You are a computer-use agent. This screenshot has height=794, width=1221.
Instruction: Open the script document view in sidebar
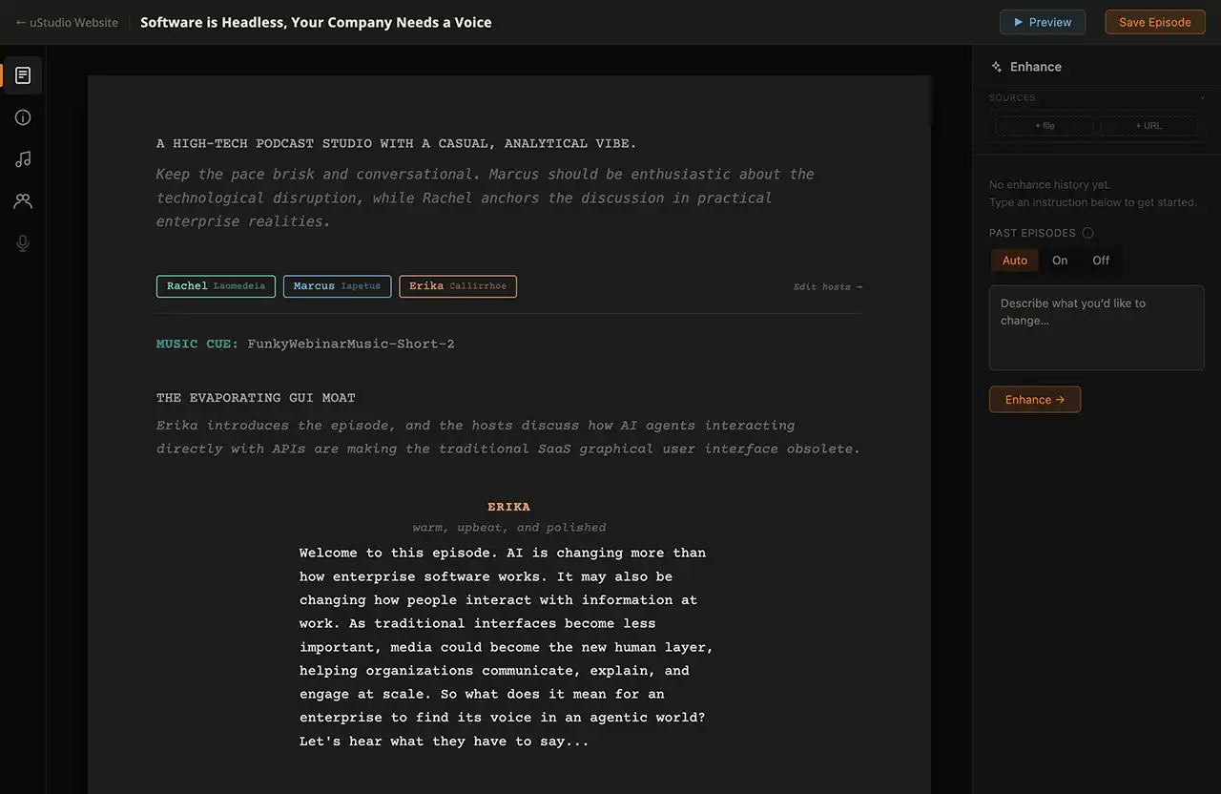tap(23, 75)
